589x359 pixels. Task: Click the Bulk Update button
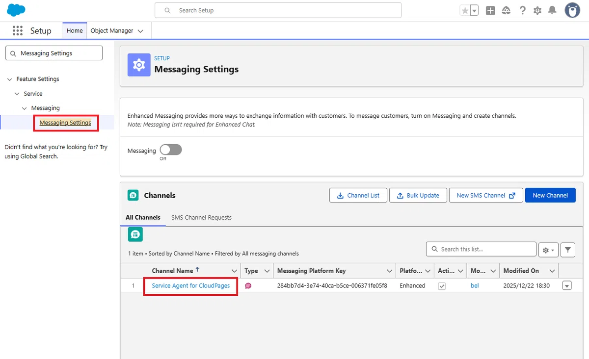[x=418, y=195]
